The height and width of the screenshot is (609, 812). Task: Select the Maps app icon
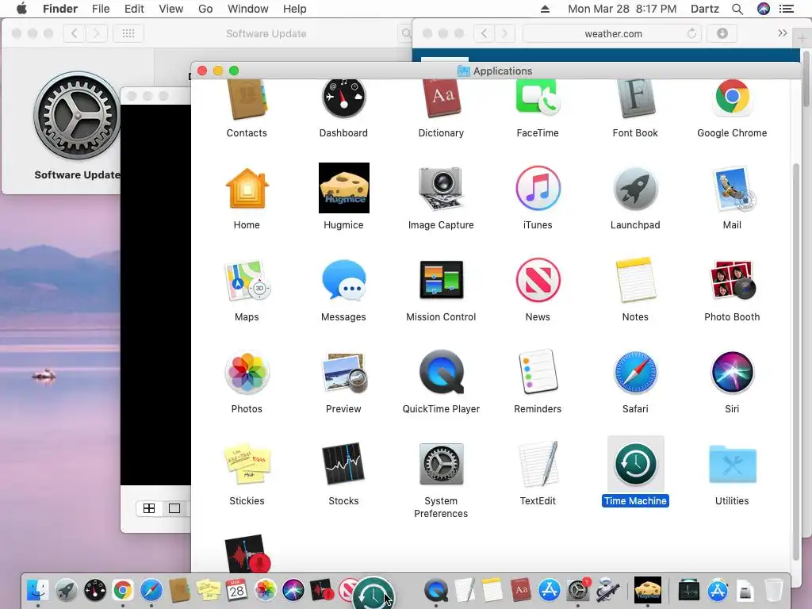pos(247,280)
